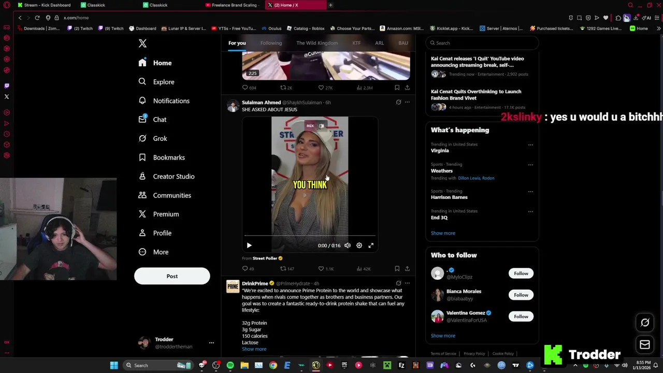Select the For you tab
This screenshot has width=663, height=373.
coord(237,43)
